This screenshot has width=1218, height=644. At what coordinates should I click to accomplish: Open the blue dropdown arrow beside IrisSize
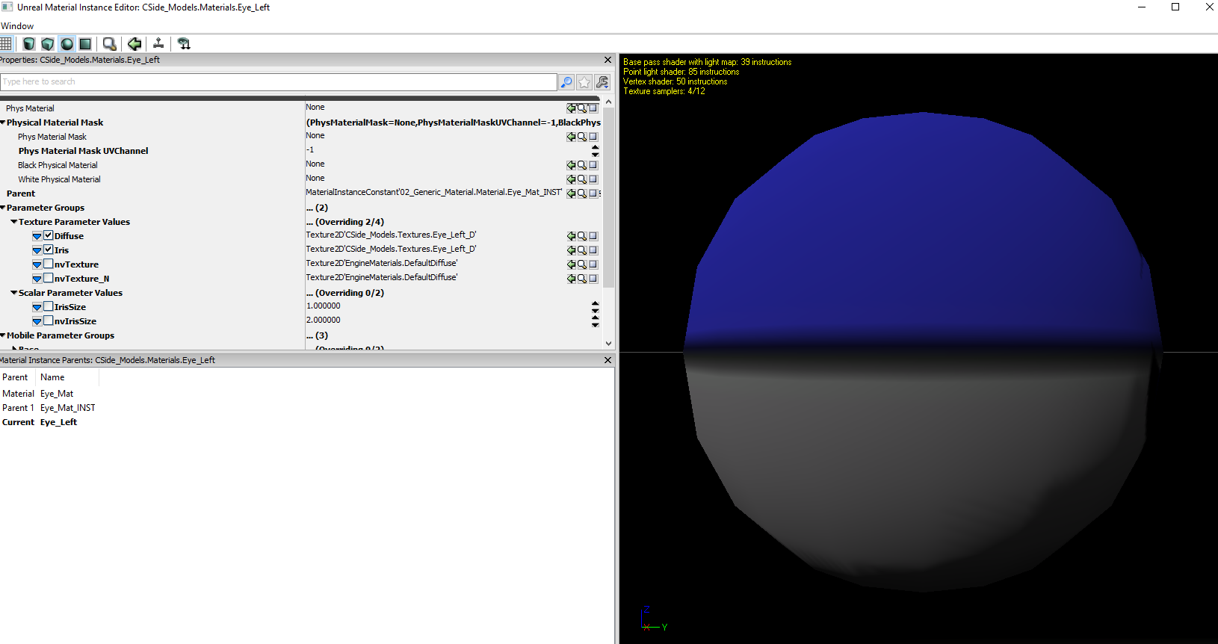(x=37, y=307)
